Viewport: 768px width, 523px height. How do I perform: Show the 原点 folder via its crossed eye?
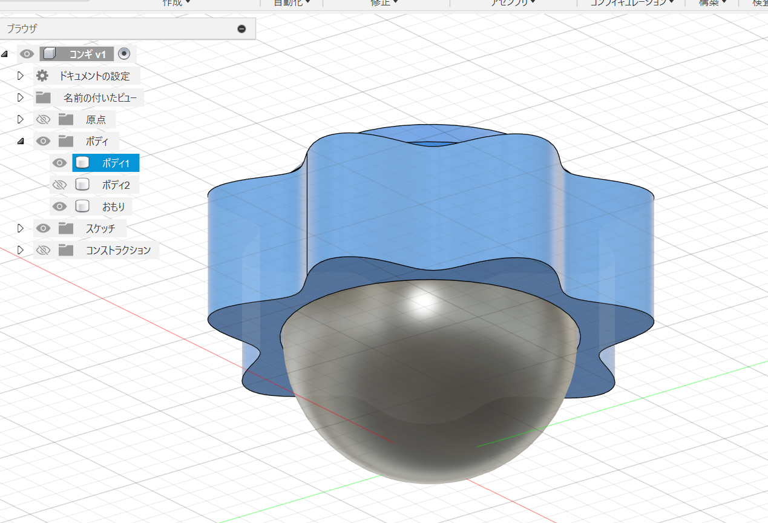[43, 119]
